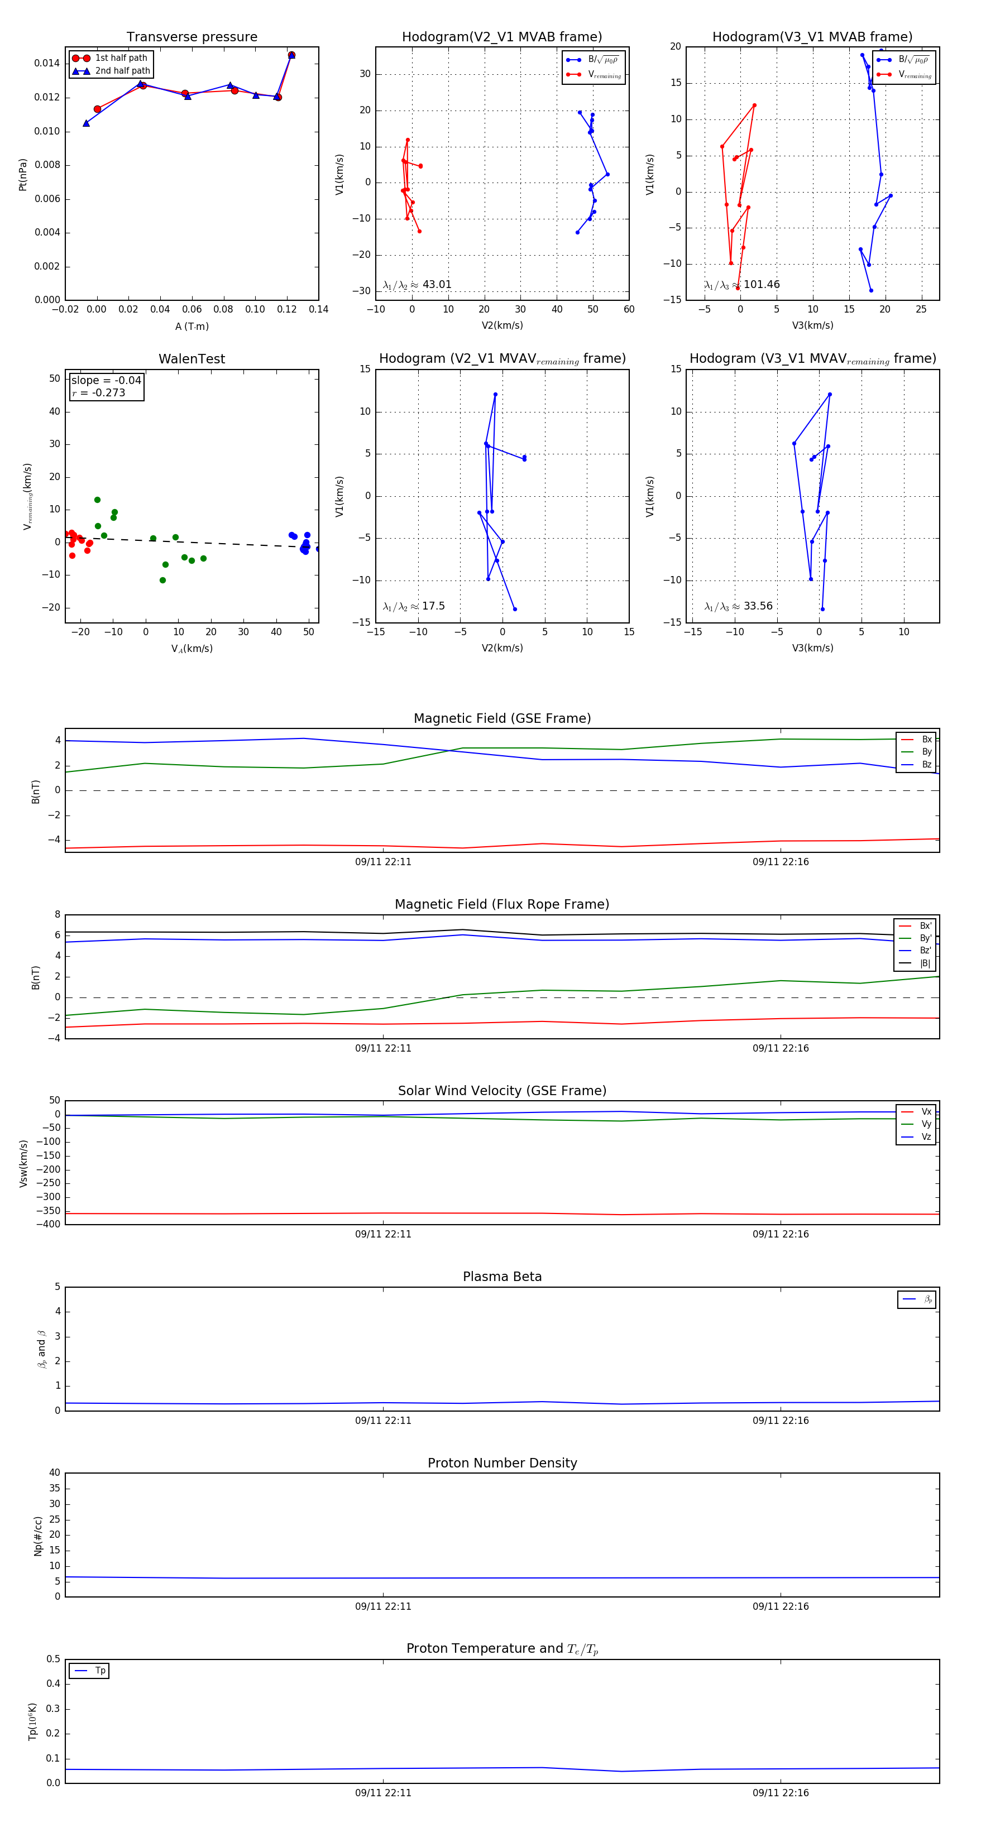Select the Bz' legend entry

[x=915, y=951]
